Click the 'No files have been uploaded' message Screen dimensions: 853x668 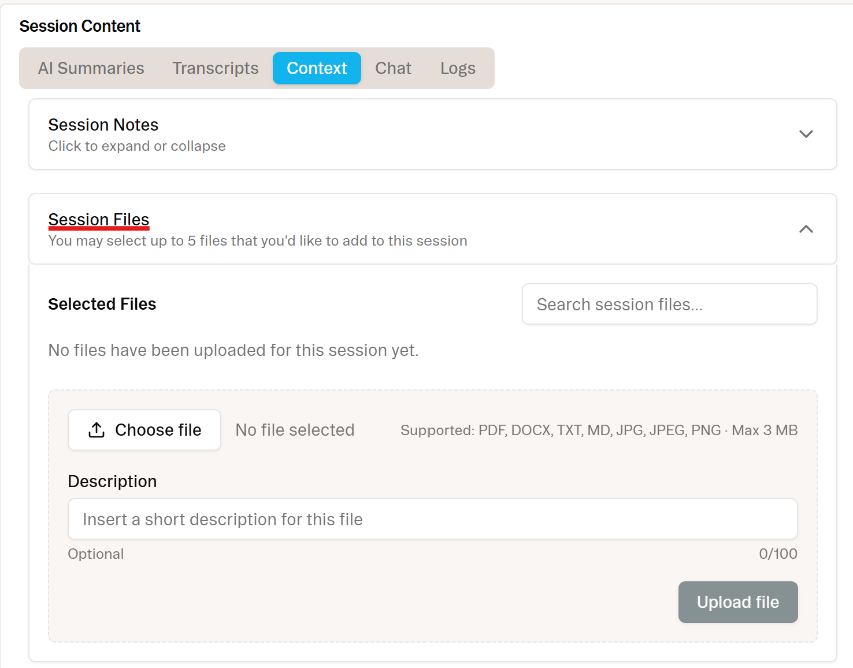(233, 350)
